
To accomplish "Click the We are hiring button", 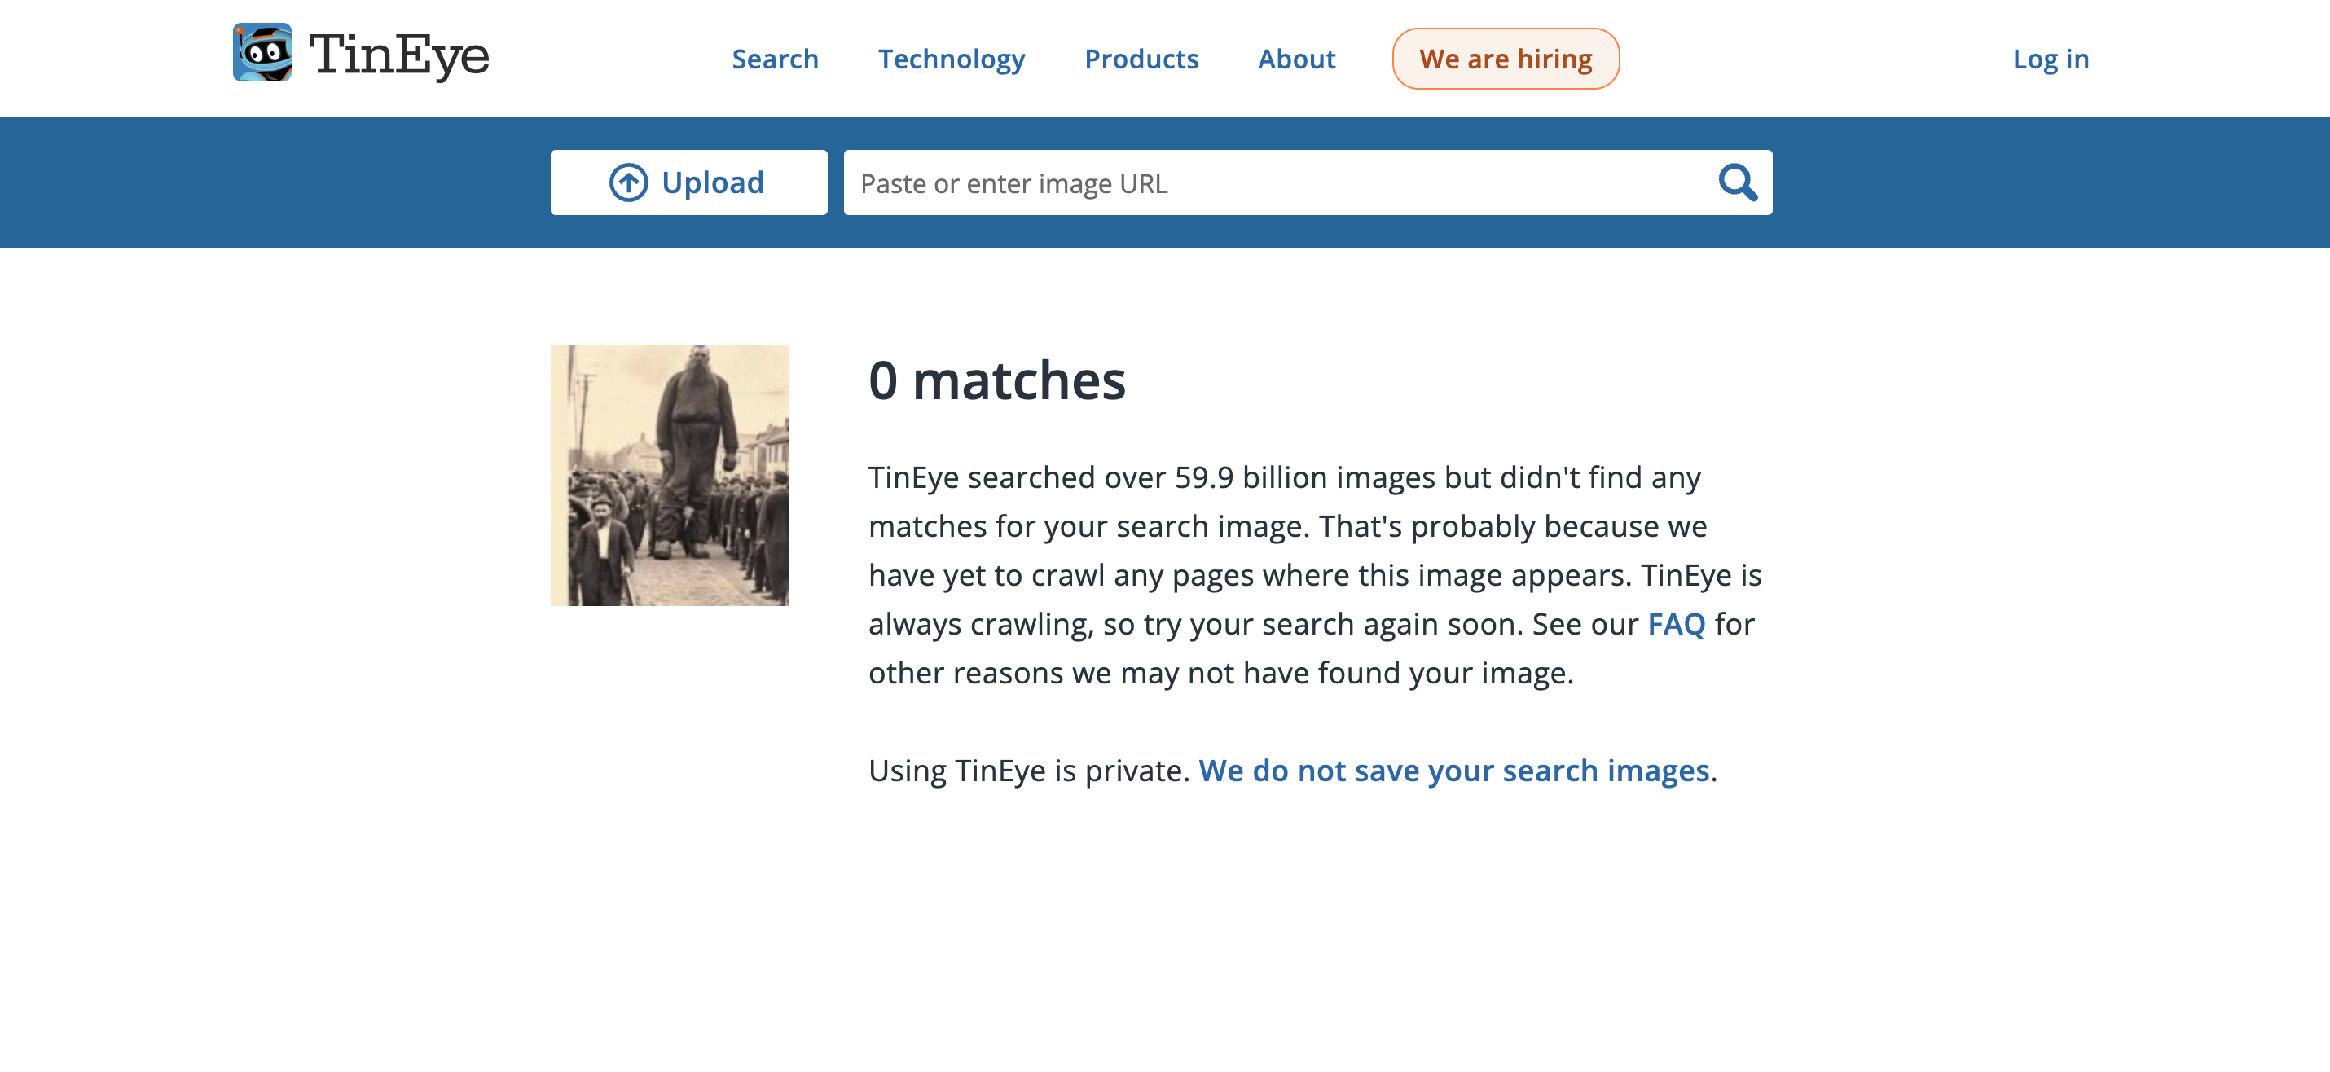I will pos(1504,59).
